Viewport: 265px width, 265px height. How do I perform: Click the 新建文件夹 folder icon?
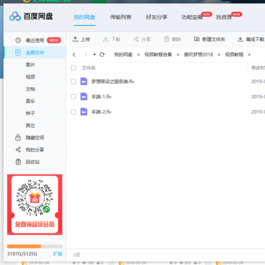tap(197, 39)
